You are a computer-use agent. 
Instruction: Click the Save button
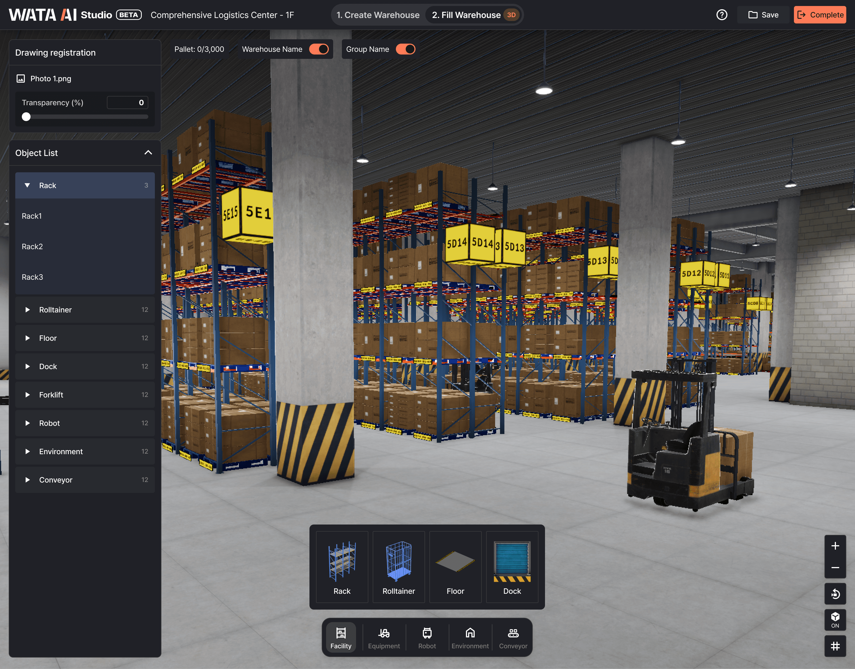pos(763,15)
